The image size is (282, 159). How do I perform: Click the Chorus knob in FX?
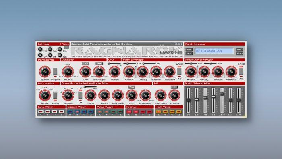pyautogui.click(x=174, y=95)
